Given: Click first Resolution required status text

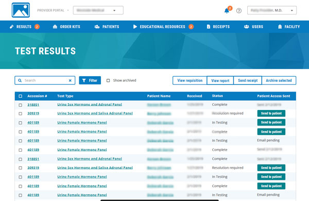Looking at the screenshot, I should (x=228, y=113).
